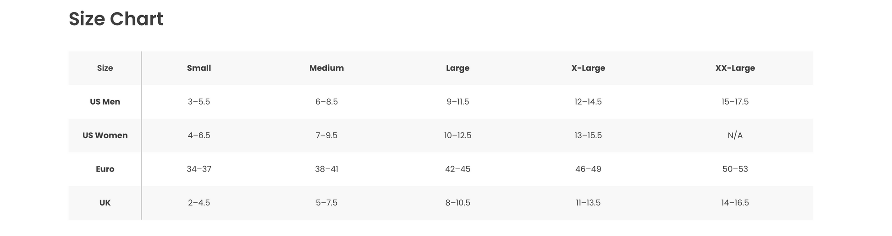892x236 pixels.
Task: Select the XX-Large column header
Action: [x=735, y=68]
